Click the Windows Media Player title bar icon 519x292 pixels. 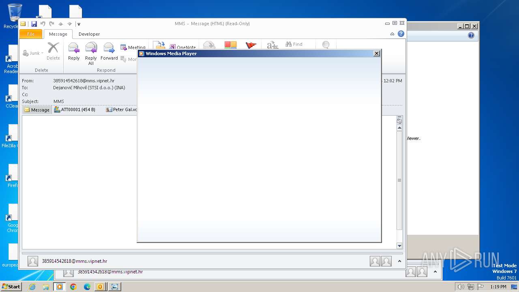tap(142, 54)
